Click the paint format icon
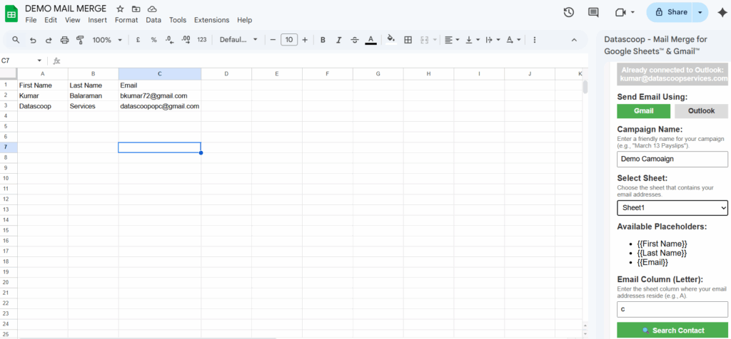Viewport: 731px width, 339px height. tap(80, 40)
